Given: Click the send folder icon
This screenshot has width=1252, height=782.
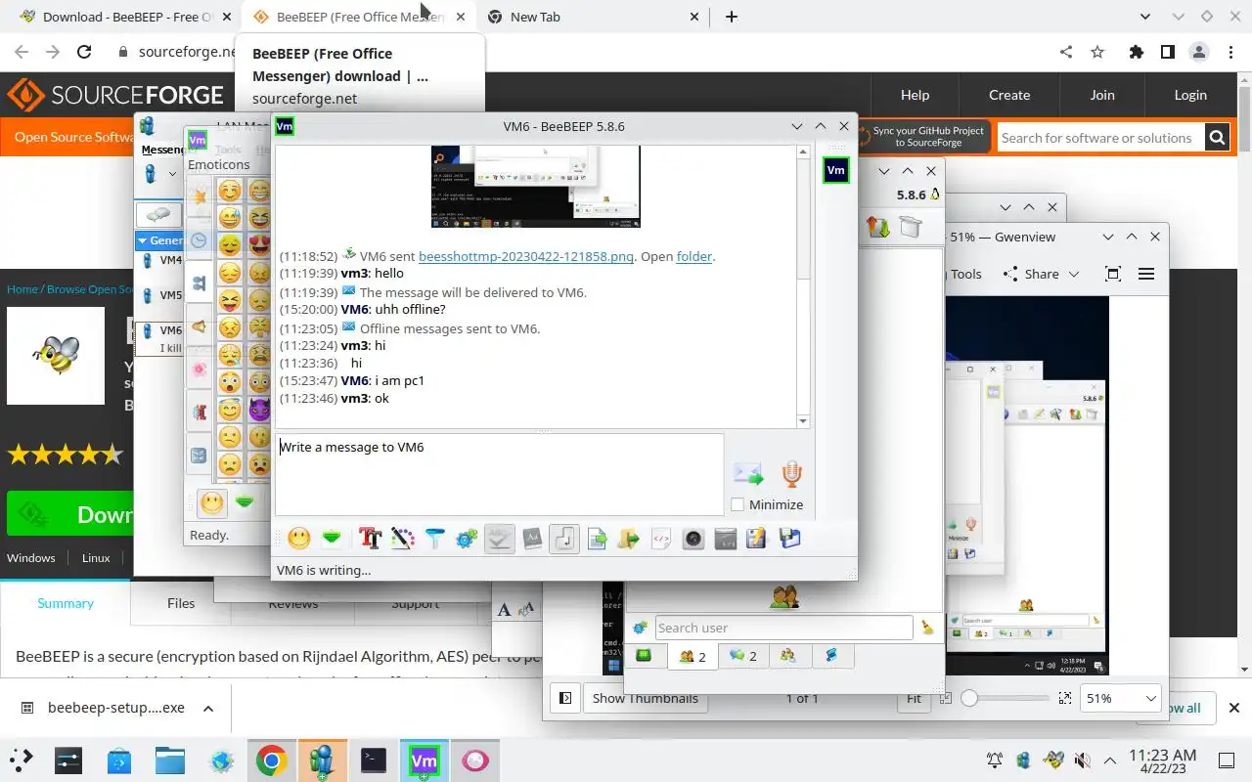Looking at the screenshot, I should (x=629, y=538).
